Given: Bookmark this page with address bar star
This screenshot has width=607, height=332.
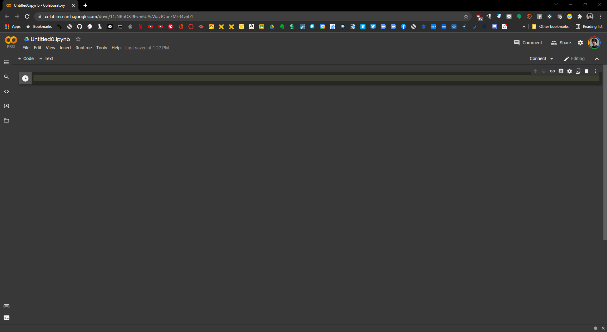Looking at the screenshot, I should 466,16.
